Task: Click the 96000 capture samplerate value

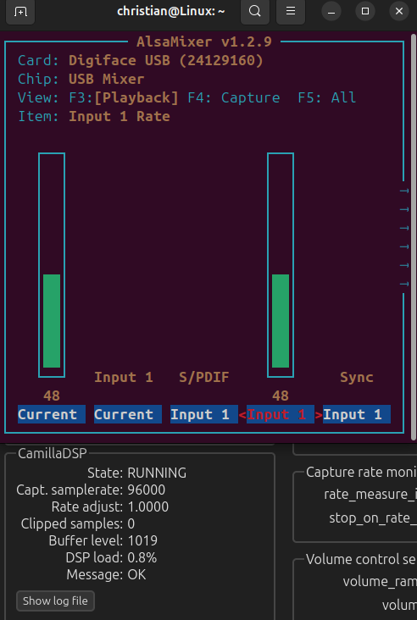Action: pyautogui.click(x=147, y=490)
